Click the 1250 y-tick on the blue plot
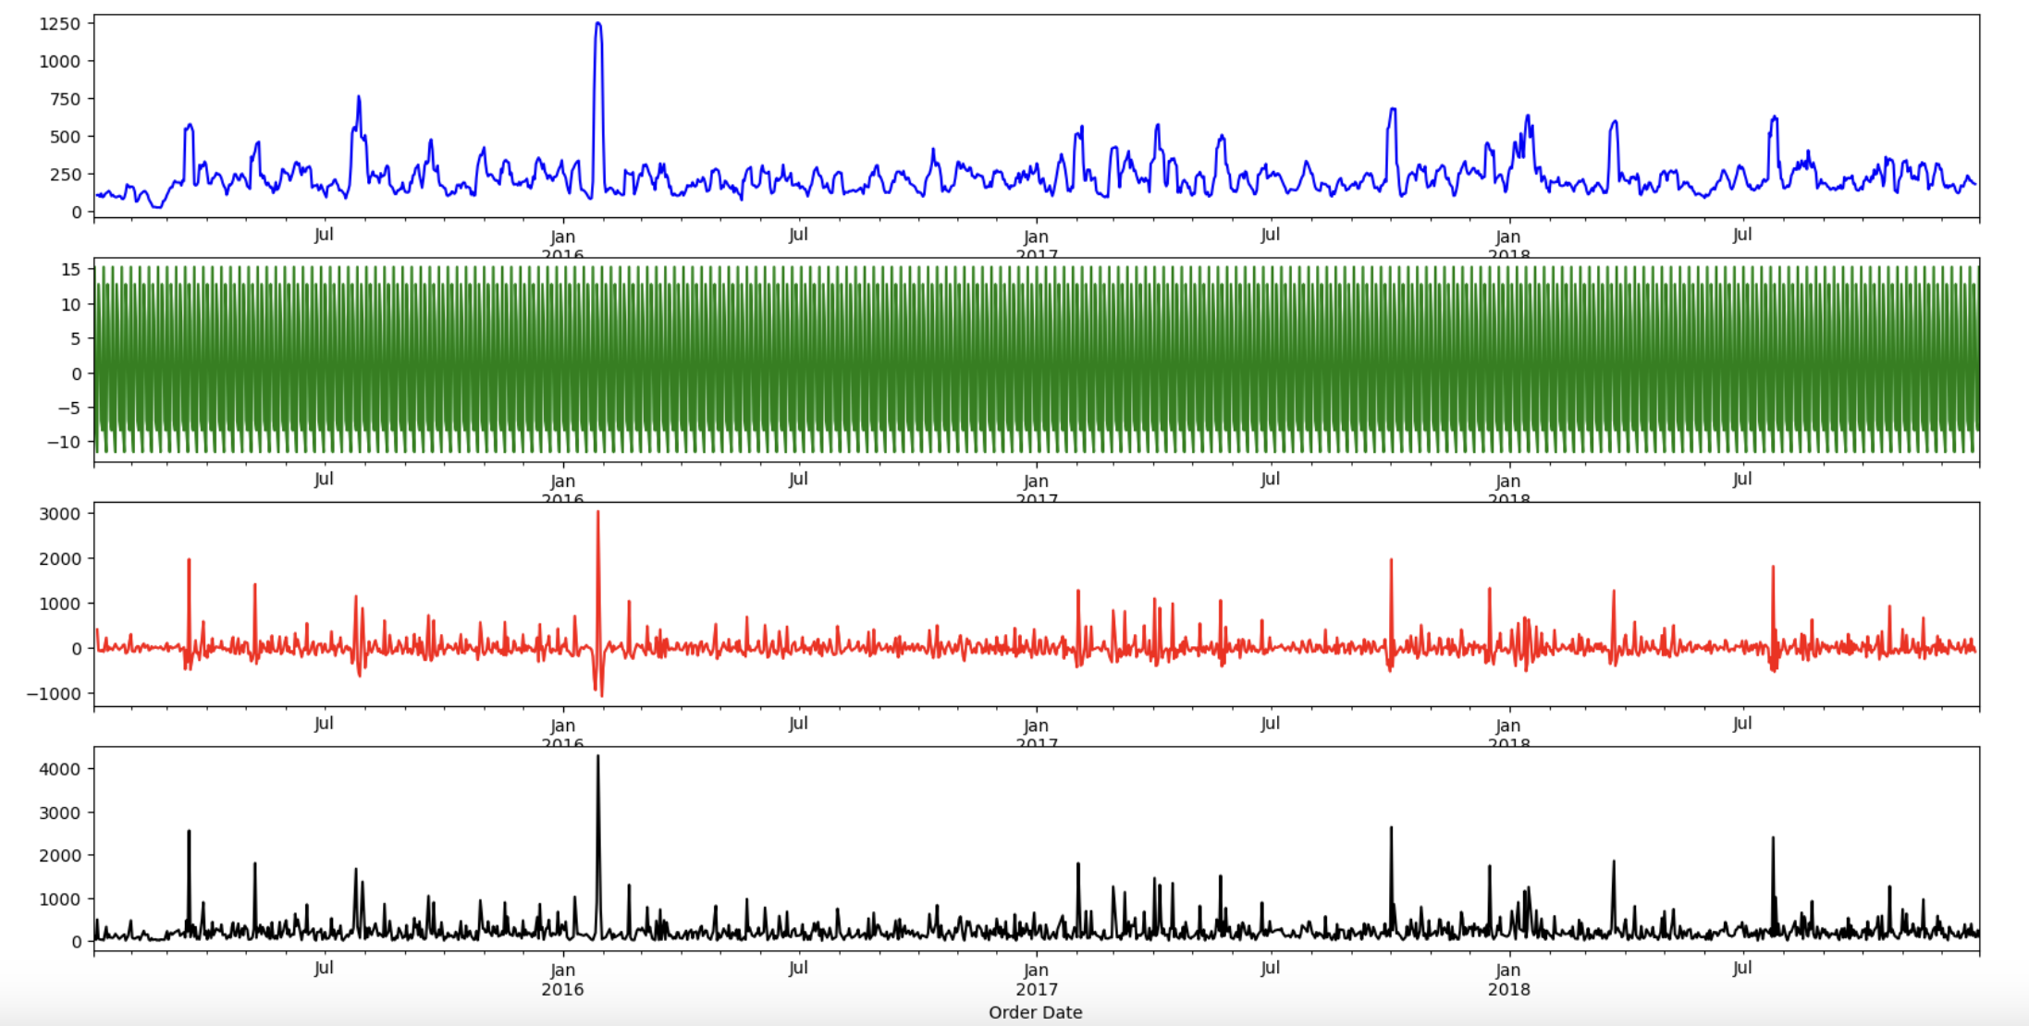 click(x=59, y=24)
